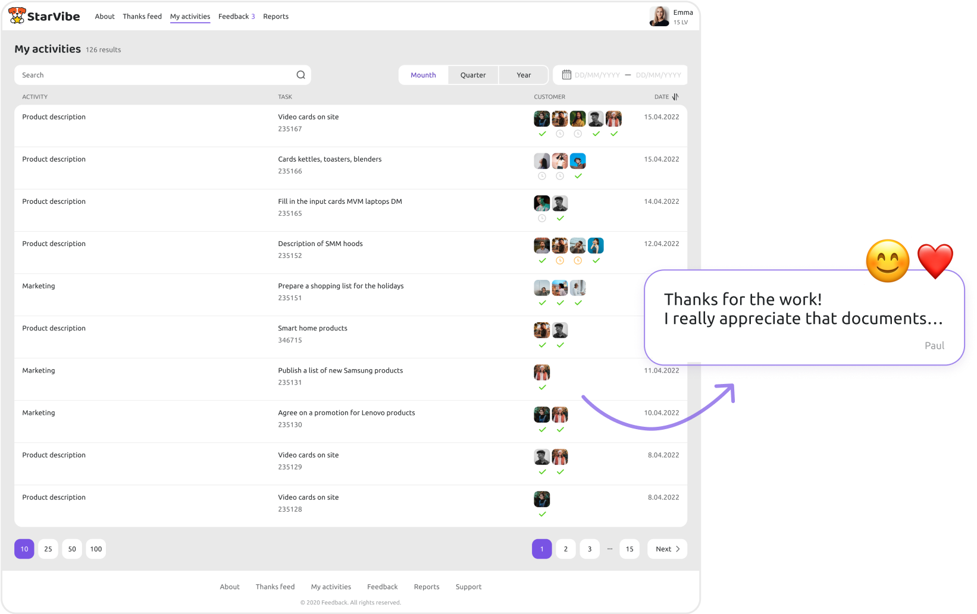Jump to page 15 of results
Screen dimensions: 977x614
click(x=630, y=549)
